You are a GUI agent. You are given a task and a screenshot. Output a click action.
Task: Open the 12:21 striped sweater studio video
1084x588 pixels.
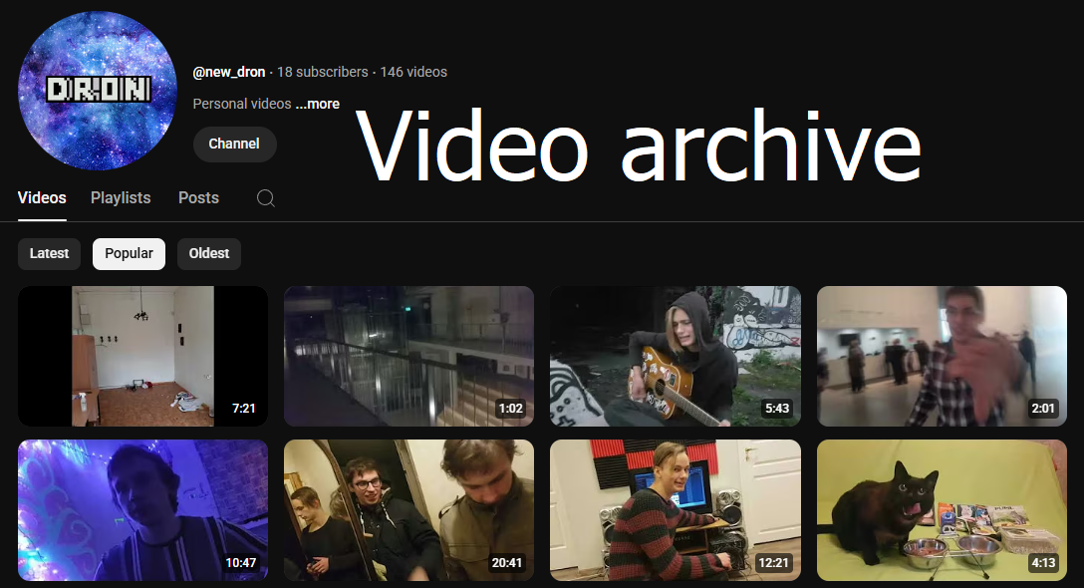tap(675, 509)
